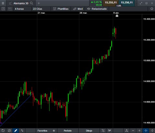This screenshot has width=155, height=133.
Task: Click the refresh chart icon
Action: [3, 131]
